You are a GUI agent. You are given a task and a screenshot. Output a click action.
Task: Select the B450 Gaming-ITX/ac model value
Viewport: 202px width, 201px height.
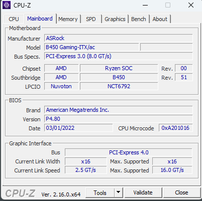pyautogui.click(x=91, y=47)
